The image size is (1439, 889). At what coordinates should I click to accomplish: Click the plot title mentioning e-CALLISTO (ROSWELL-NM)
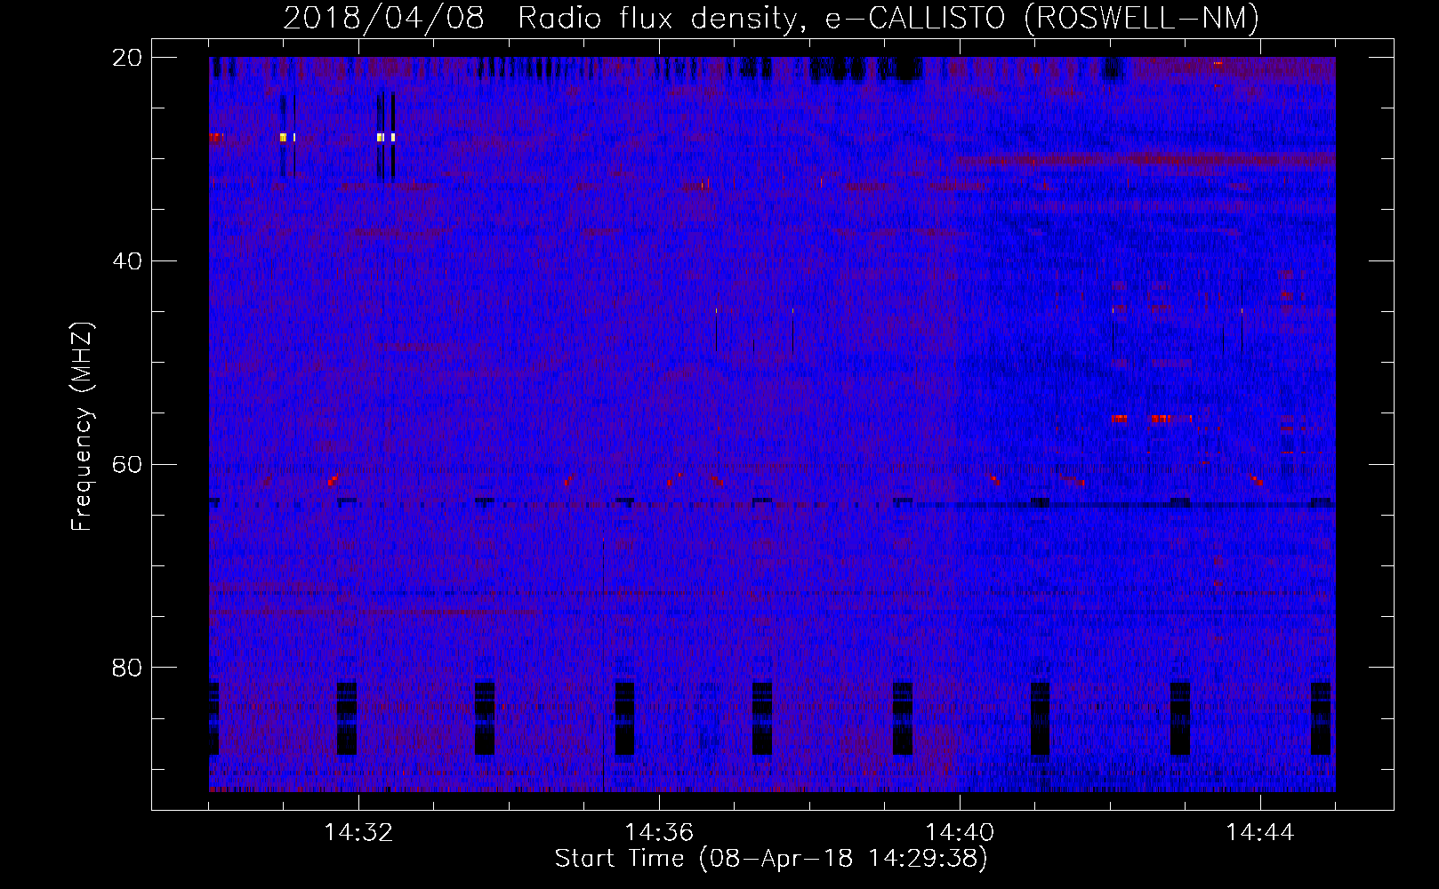[x=771, y=19]
